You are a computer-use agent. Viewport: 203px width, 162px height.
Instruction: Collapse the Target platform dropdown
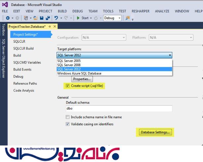(170, 56)
